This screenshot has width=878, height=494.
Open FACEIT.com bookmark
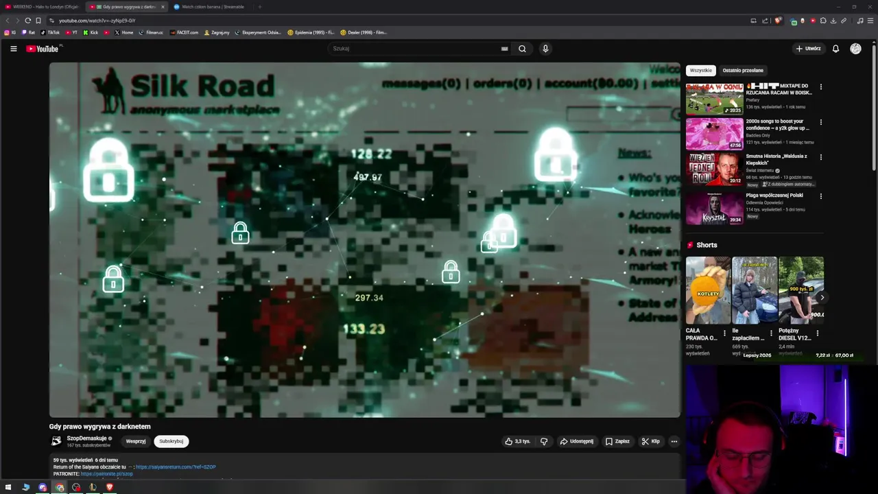[184, 32]
